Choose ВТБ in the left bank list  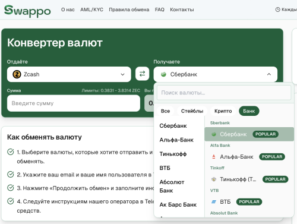(165, 168)
